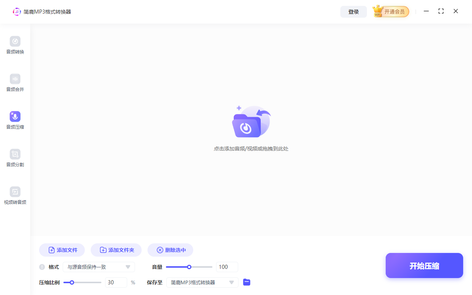The width and height of the screenshot is (472, 295).
Task: Click the 删除选中 circle icon
Action: 160,250
